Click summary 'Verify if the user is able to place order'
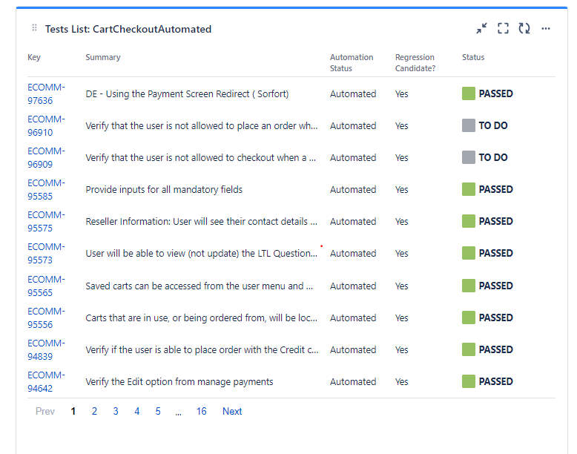Viewport: 577px width, 454px height. [x=202, y=350]
